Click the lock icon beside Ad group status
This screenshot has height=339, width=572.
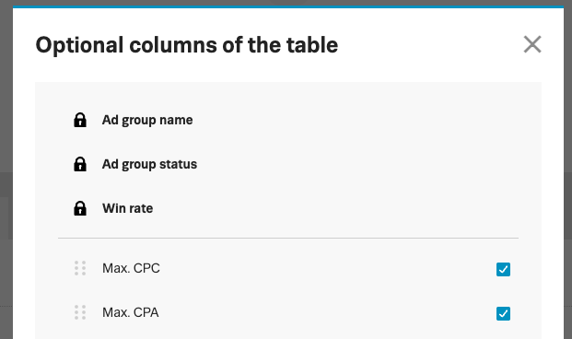click(80, 164)
